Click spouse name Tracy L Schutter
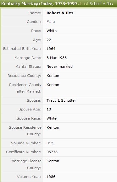 coord(61,100)
